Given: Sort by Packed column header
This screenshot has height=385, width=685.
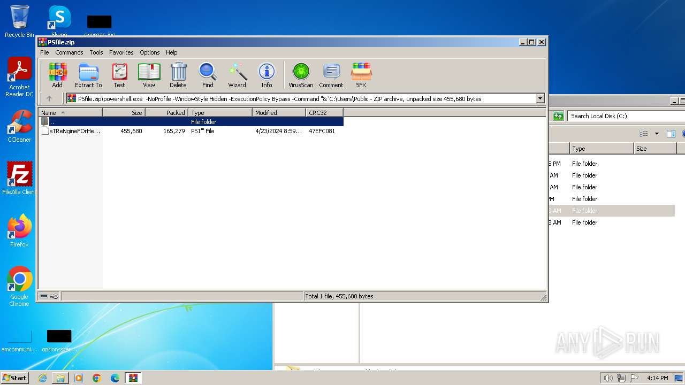Looking at the screenshot, I should 167,113.
